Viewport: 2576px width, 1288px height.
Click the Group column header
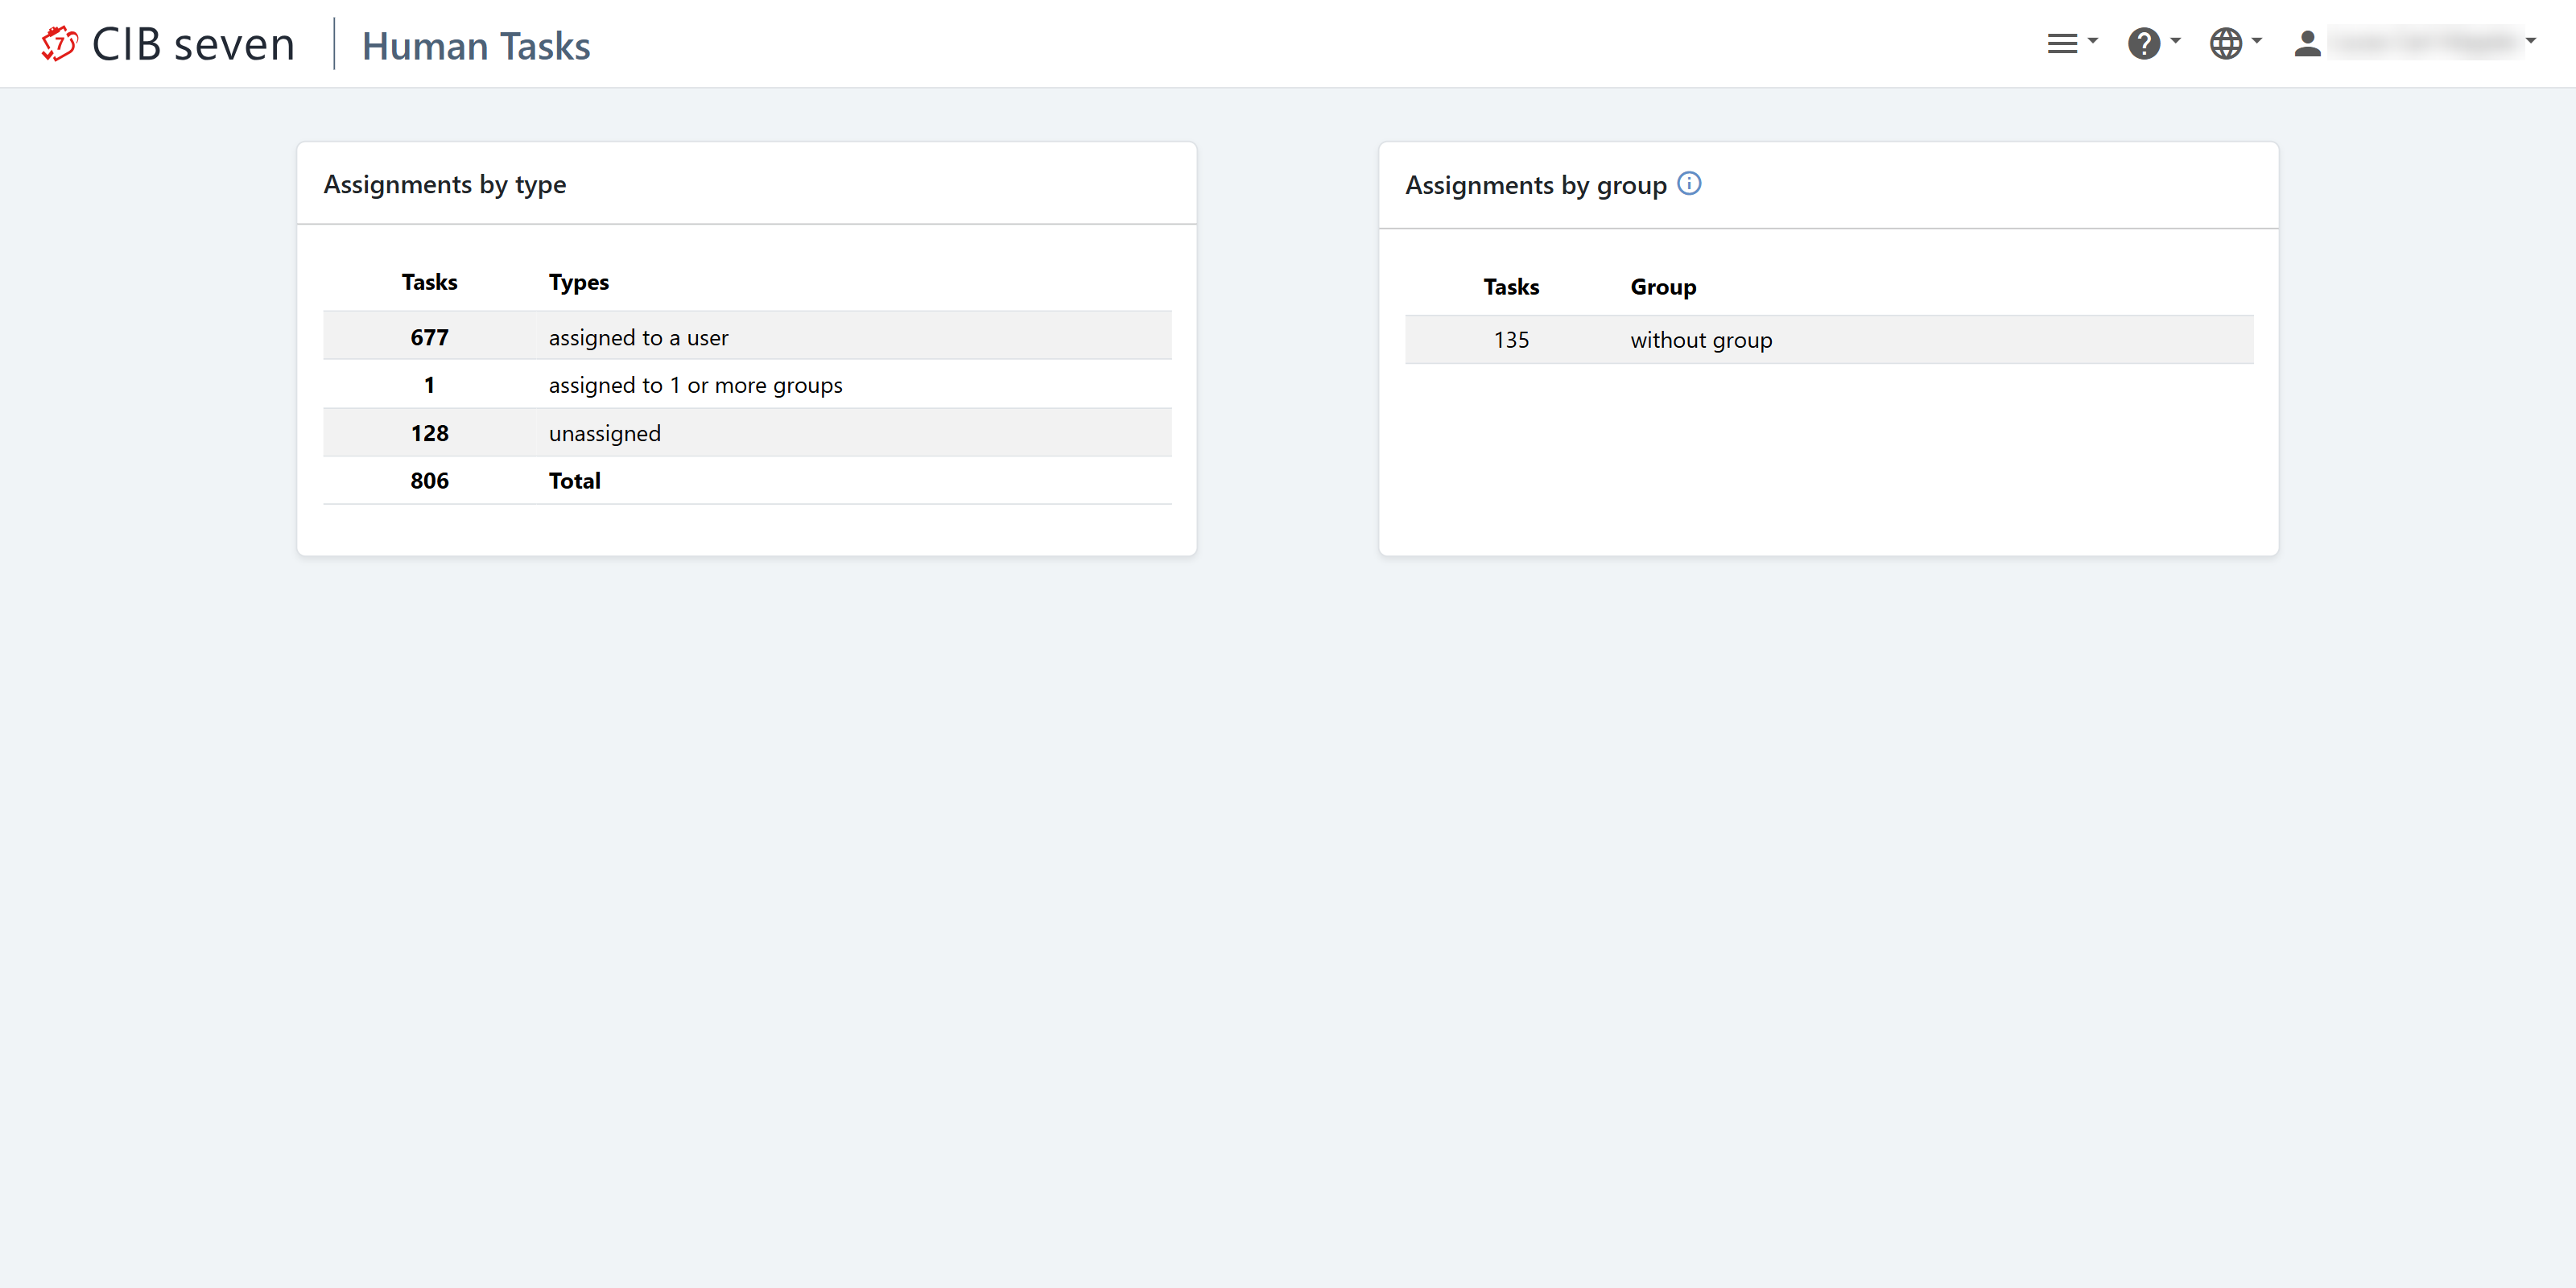click(x=1662, y=287)
